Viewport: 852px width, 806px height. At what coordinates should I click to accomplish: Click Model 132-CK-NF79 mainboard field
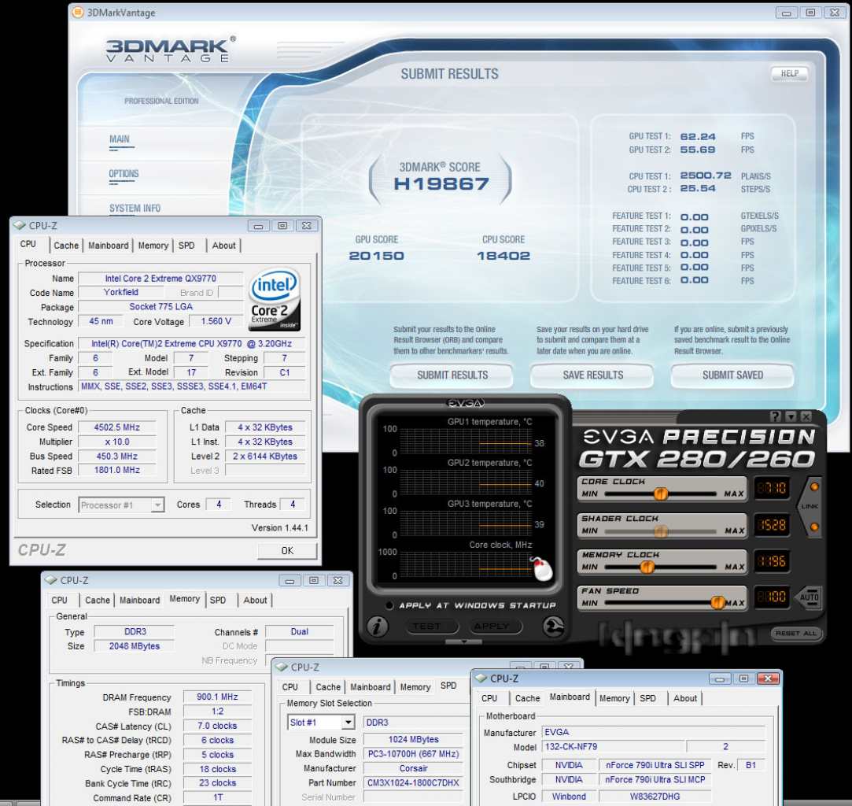click(614, 747)
